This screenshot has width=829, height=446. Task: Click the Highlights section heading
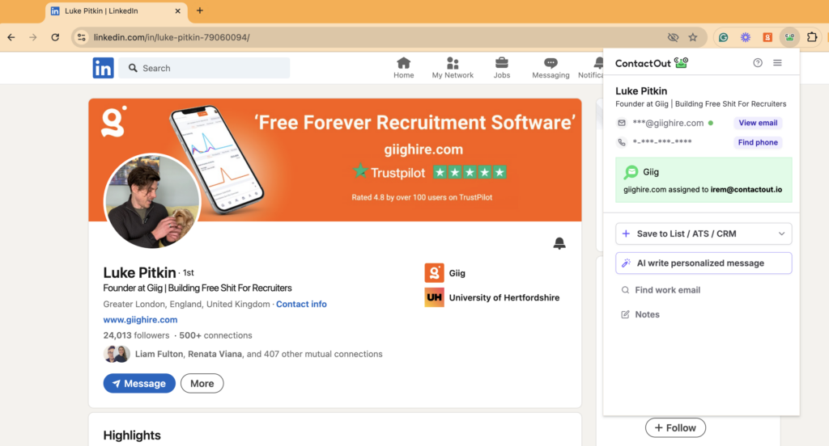tap(132, 435)
